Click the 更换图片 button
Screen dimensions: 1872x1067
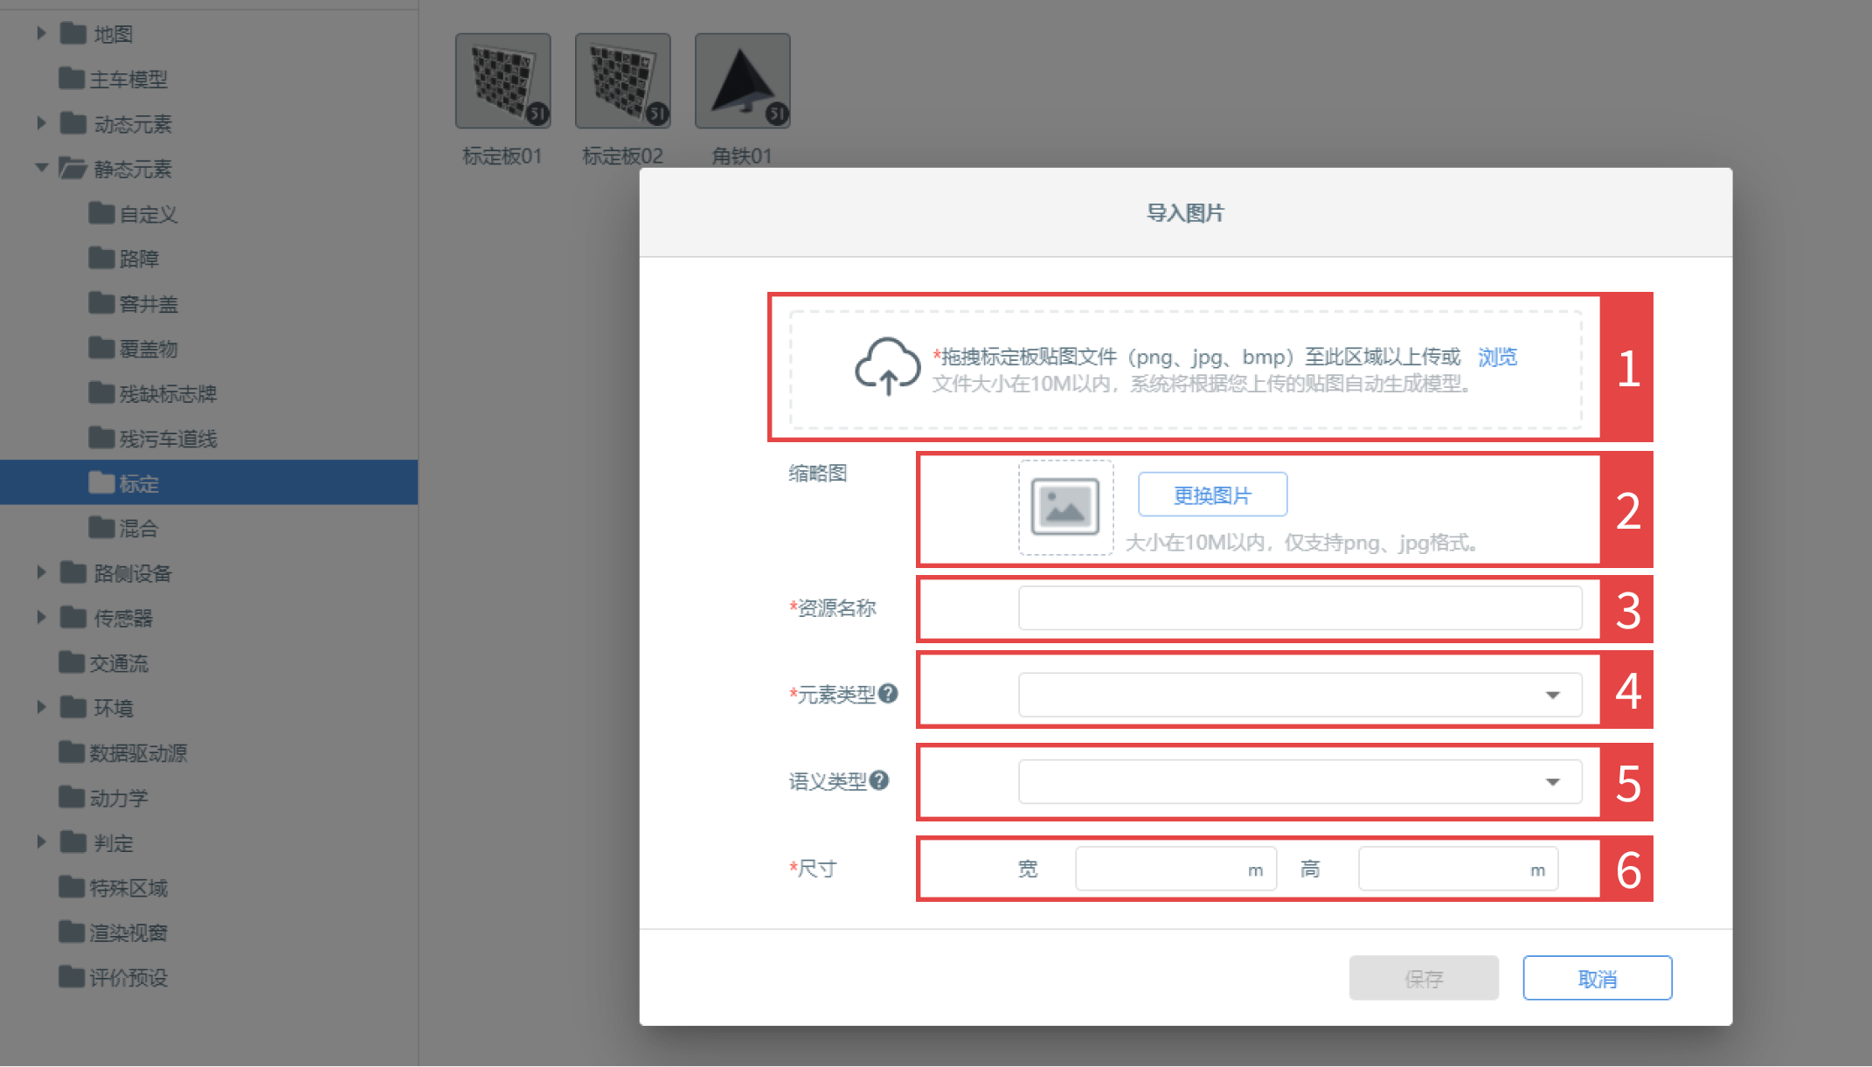click(x=1212, y=495)
